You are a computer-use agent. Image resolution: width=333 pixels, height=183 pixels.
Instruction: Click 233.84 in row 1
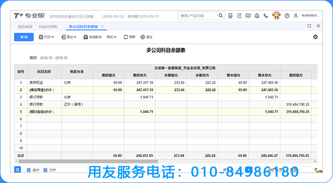179,82
